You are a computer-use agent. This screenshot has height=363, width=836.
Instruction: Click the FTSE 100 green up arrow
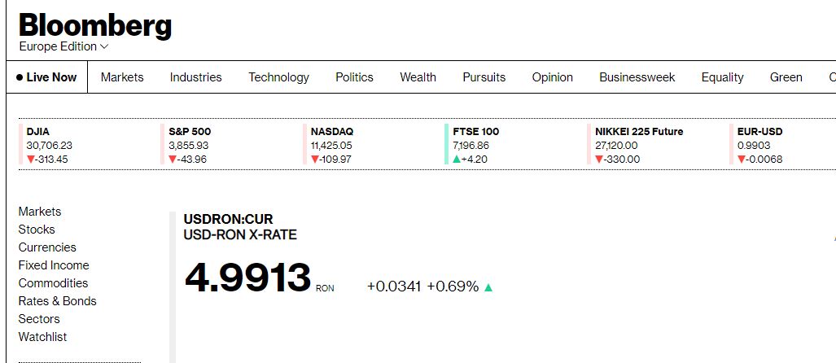457,160
